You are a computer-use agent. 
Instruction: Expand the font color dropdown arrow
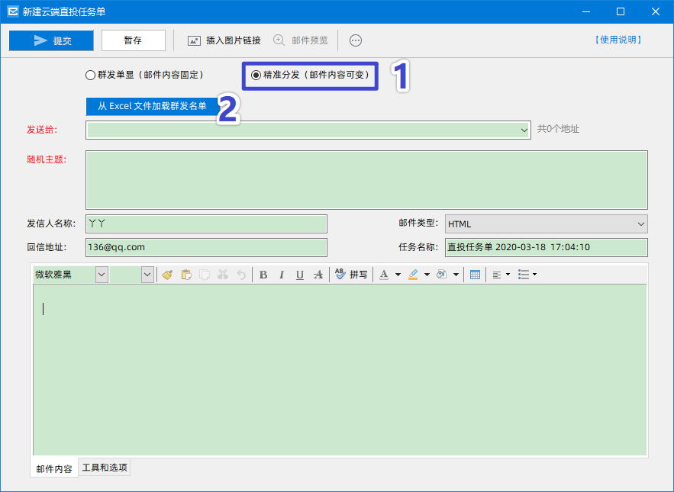[x=398, y=275]
